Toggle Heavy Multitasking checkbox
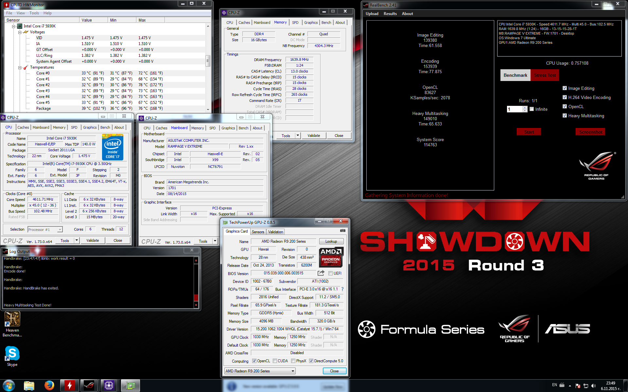 pyautogui.click(x=565, y=116)
